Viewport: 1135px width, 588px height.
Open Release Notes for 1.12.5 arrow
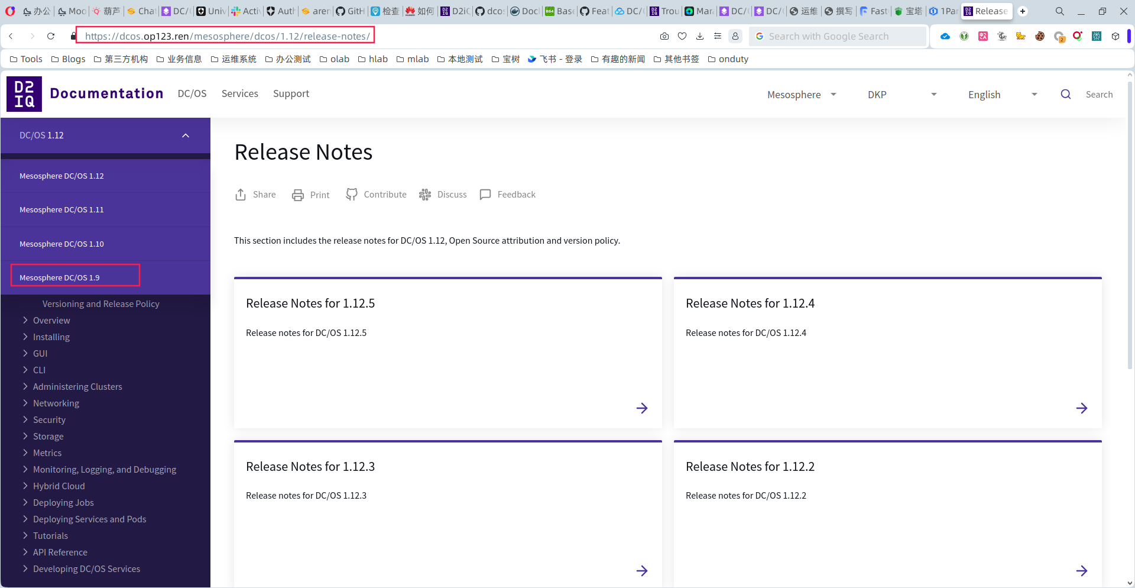[642, 408]
